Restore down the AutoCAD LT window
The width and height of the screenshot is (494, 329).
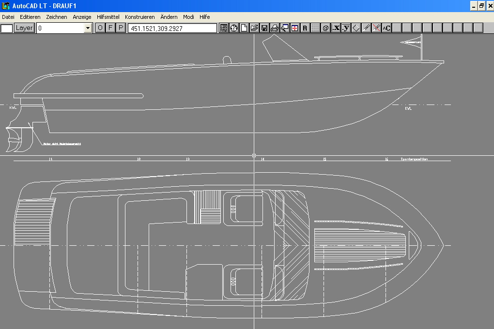(x=481, y=6)
